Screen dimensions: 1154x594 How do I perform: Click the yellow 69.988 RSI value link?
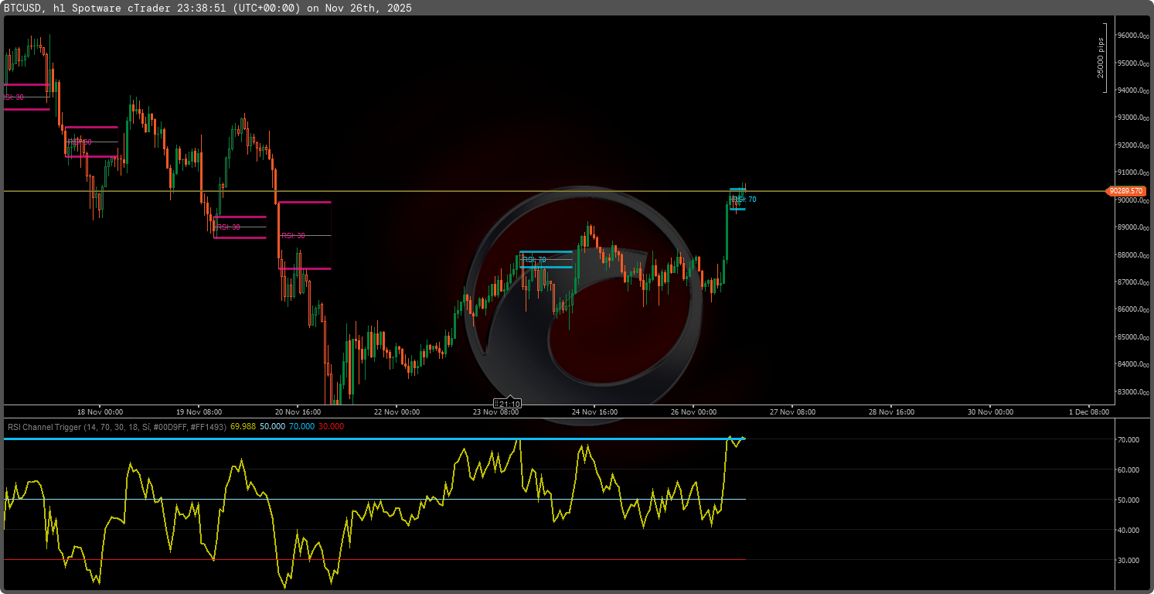pyautogui.click(x=242, y=427)
